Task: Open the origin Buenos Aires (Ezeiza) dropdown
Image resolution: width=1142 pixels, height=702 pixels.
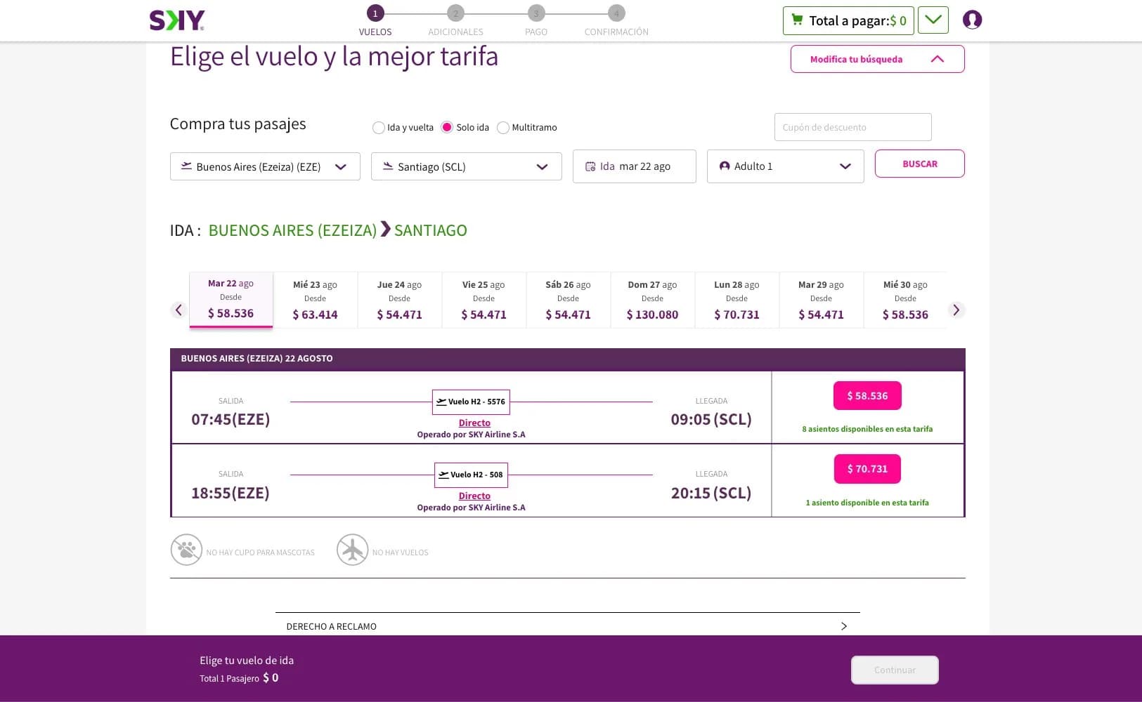Action: [x=265, y=166]
